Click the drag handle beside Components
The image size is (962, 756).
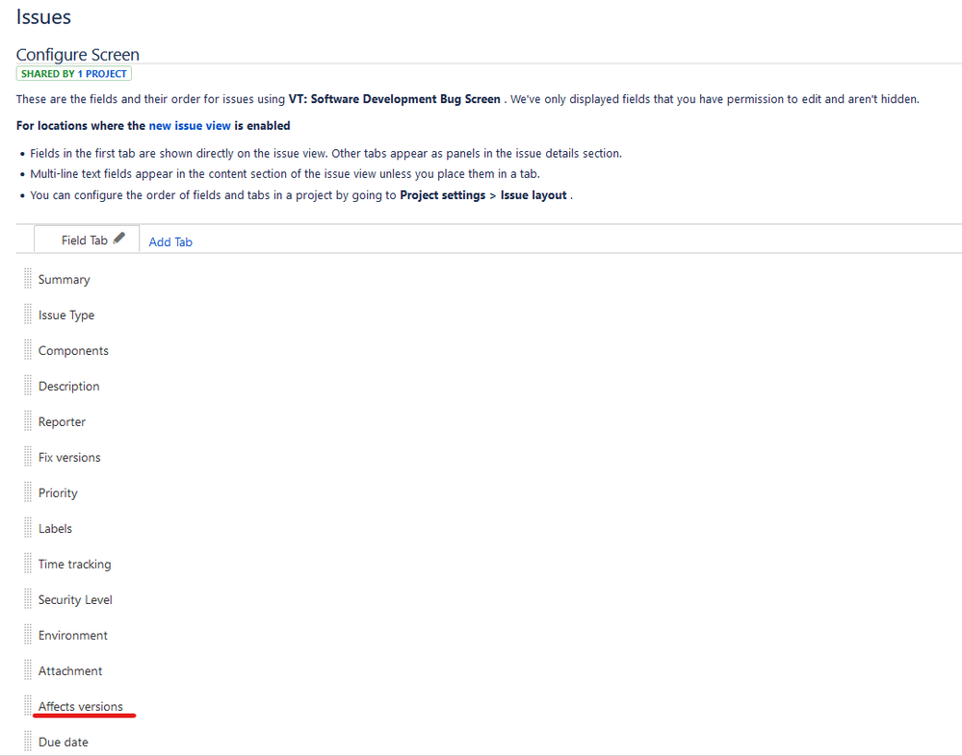click(28, 350)
